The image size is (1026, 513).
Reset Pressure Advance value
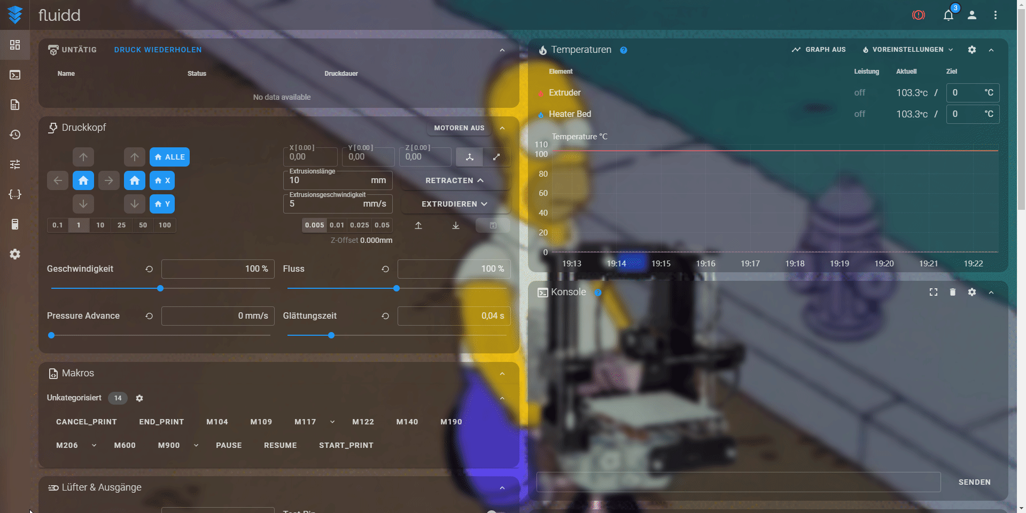pyautogui.click(x=149, y=316)
